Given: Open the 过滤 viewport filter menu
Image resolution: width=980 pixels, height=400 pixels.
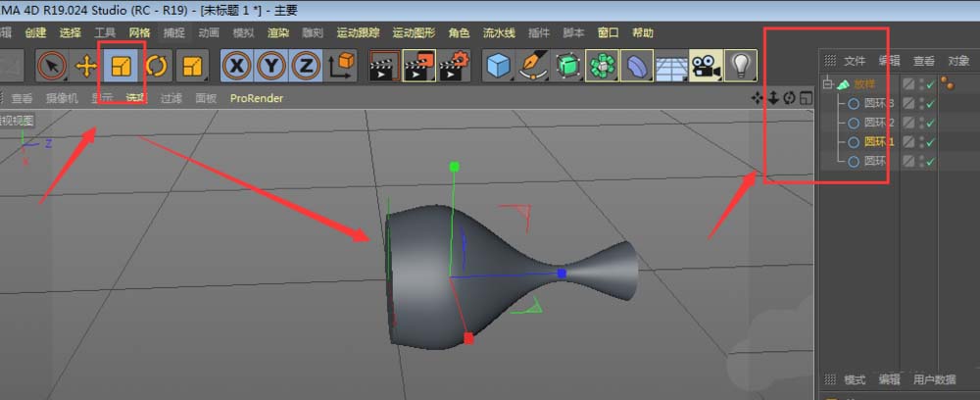Looking at the screenshot, I should pos(171,98).
